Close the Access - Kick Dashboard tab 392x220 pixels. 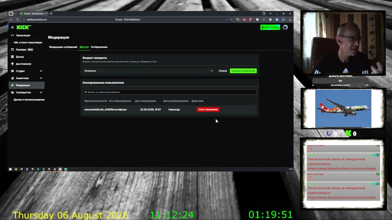[46, 13]
